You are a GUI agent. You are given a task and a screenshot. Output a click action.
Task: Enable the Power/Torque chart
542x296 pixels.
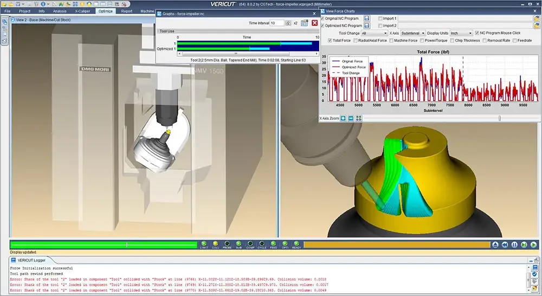pos(422,41)
